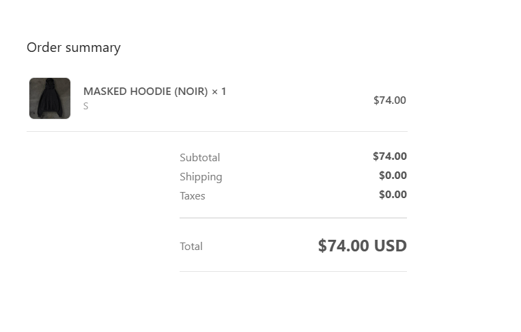This screenshot has height=332, width=521.
Task: Click the "USD" currency text
Action: coord(391,246)
